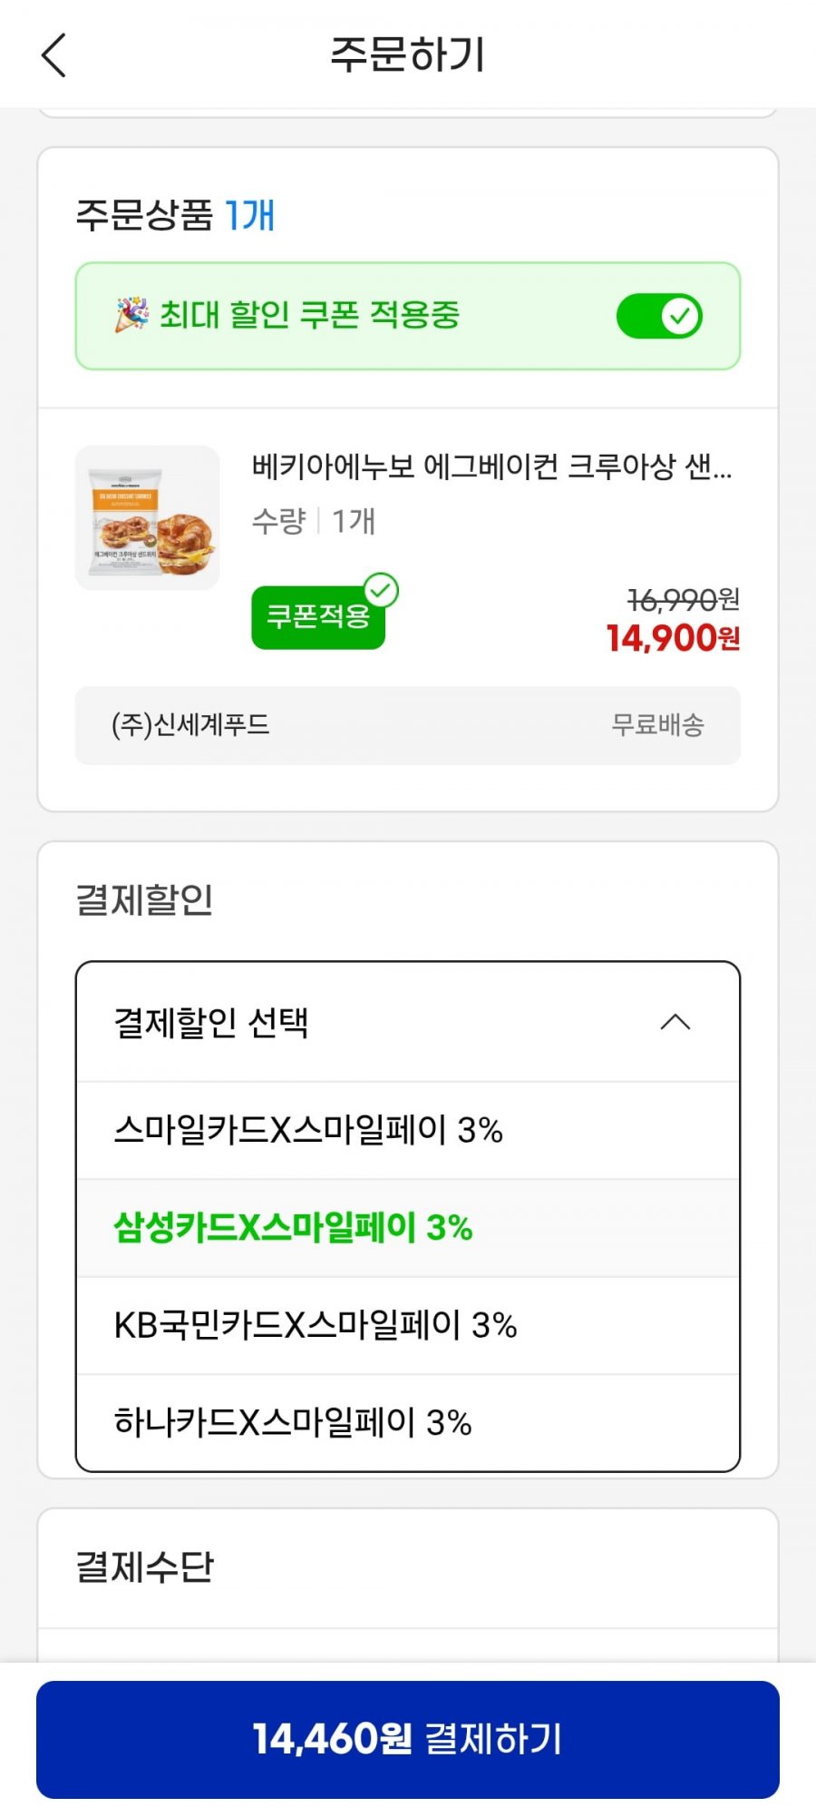Tap the 14,900원 discounted price
The height and width of the screenshot is (1817, 816).
[x=674, y=639]
